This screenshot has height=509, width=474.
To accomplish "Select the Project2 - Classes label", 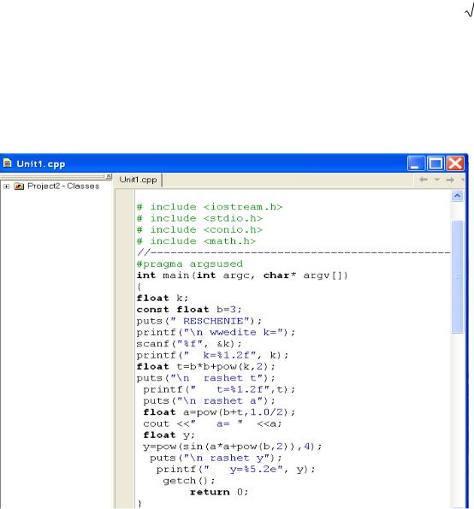I will tap(63, 186).
